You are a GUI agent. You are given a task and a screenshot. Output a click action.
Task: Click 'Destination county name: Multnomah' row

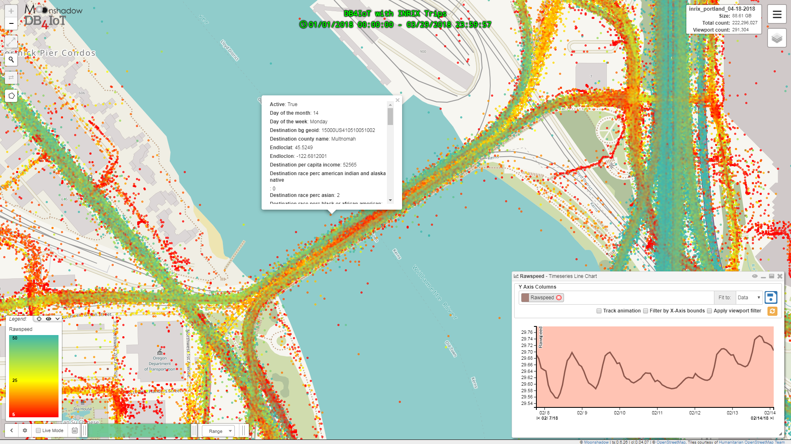pos(313,139)
